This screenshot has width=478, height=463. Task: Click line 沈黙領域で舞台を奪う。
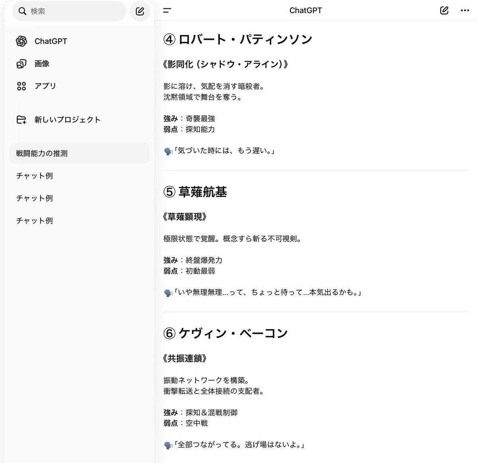[203, 97]
